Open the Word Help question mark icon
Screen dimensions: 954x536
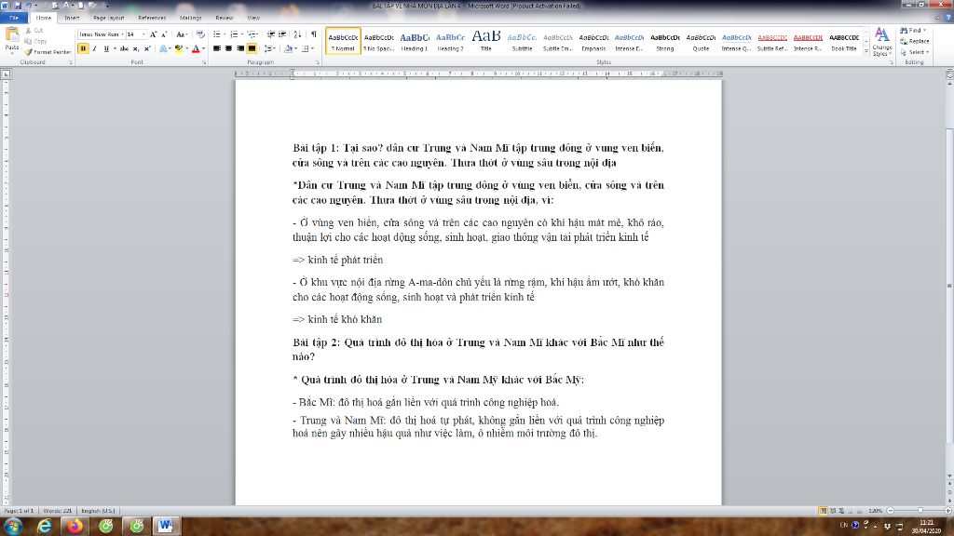click(947, 18)
